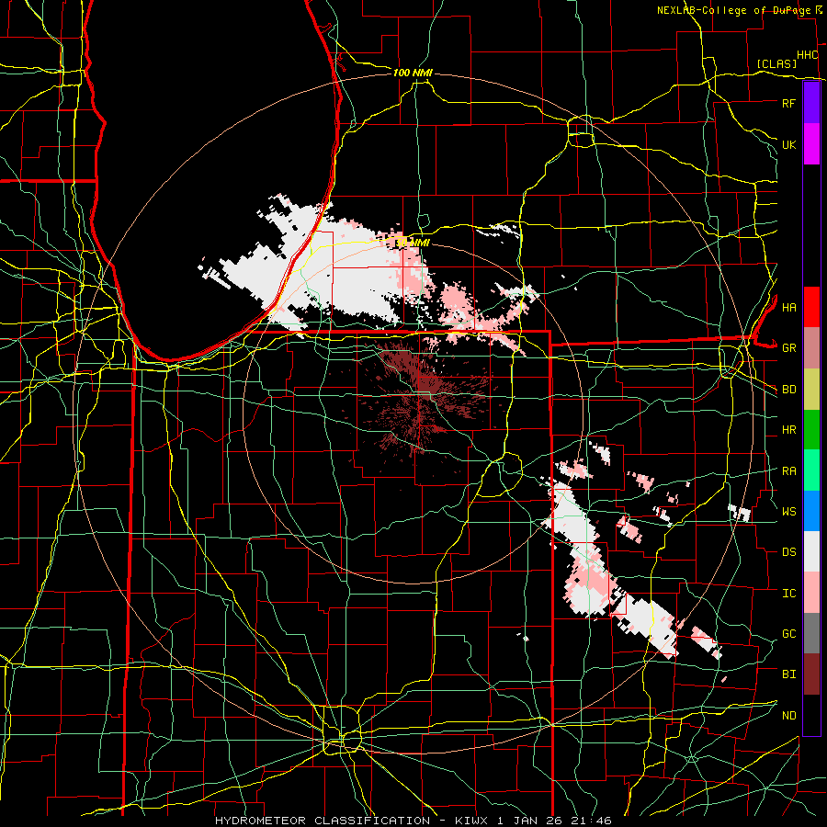This screenshot has height=827, width=827.
Task: Click the [CLAS] units label
Action: (x=776, y=63)
